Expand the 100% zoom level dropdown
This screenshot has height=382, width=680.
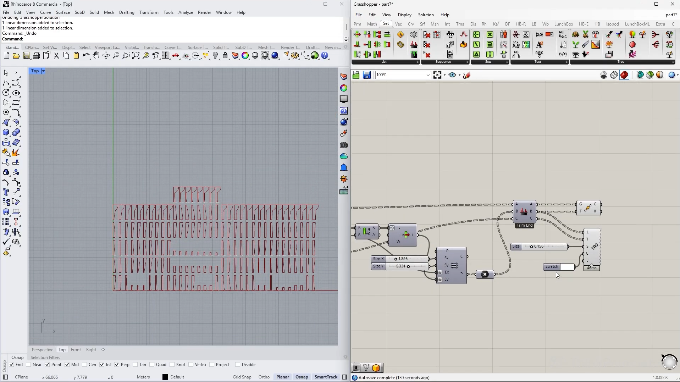[x=428, y=75]
